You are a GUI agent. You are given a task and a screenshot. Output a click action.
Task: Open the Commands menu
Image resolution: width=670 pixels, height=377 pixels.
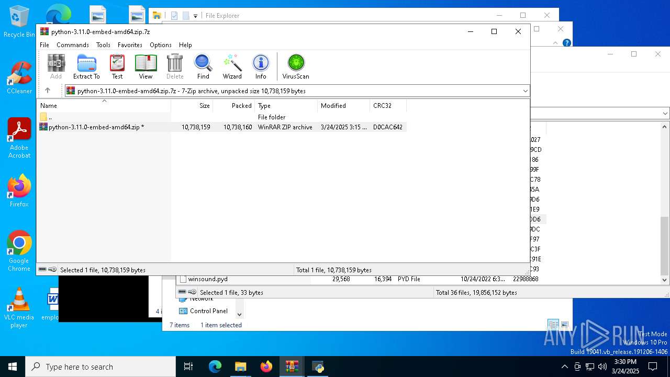[x=73, y=45]
